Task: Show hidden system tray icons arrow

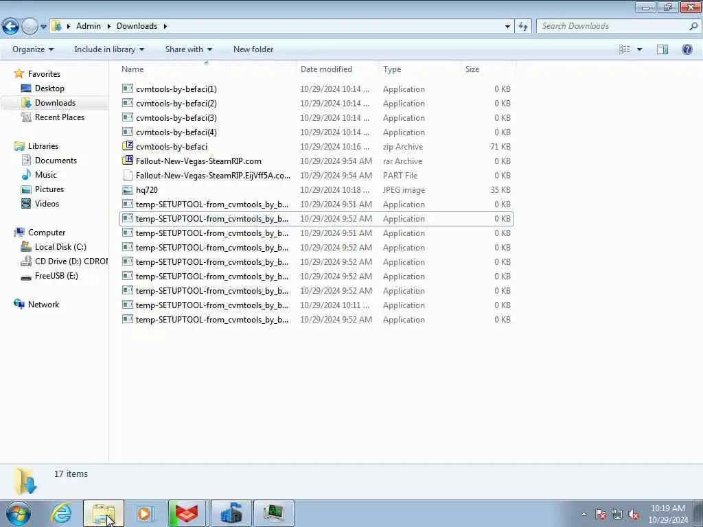Action: pos(584,515)
